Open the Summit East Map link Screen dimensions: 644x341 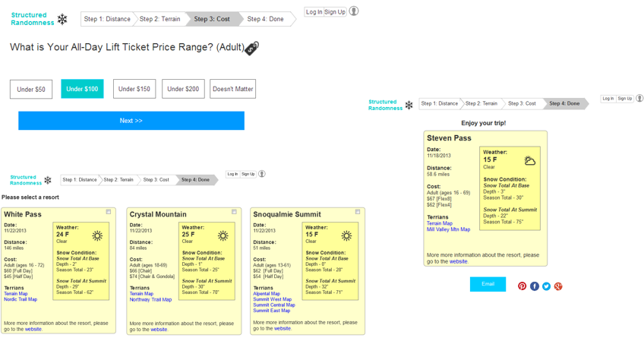tap(271, 310)
